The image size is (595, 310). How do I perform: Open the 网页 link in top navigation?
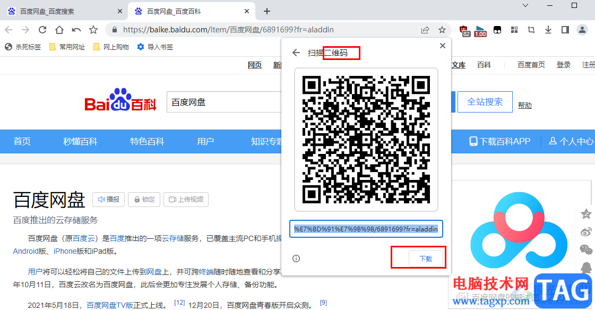tap(255, 65)
